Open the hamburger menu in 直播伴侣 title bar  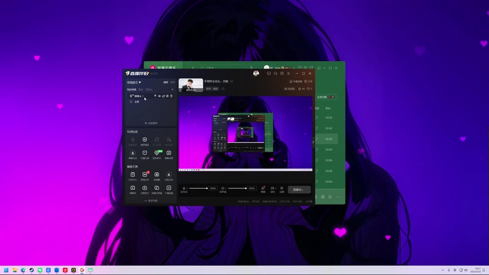click(x=289, y=73)
